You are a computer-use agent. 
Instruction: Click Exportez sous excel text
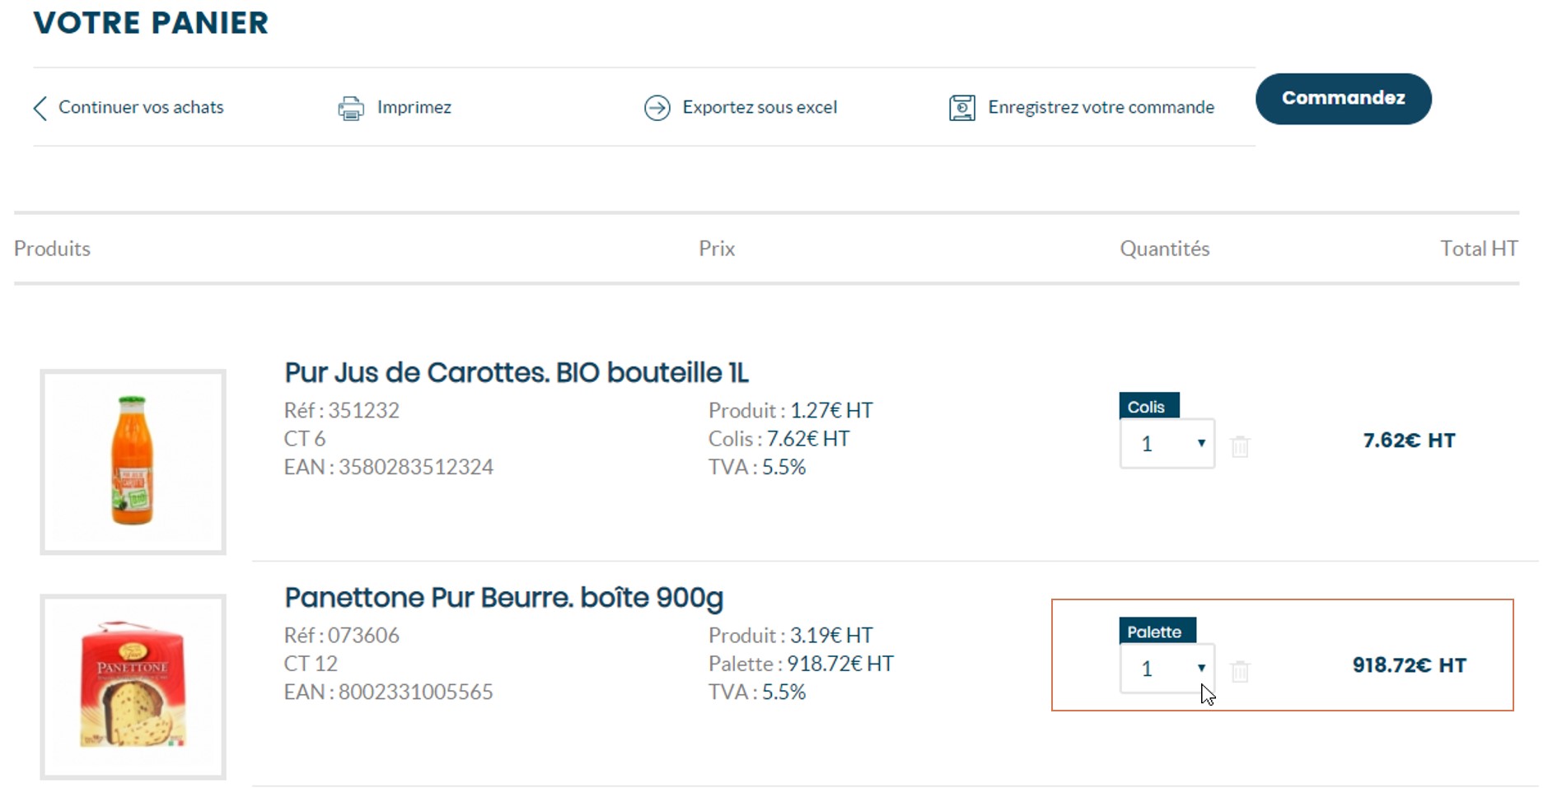(x=759, y=107)
